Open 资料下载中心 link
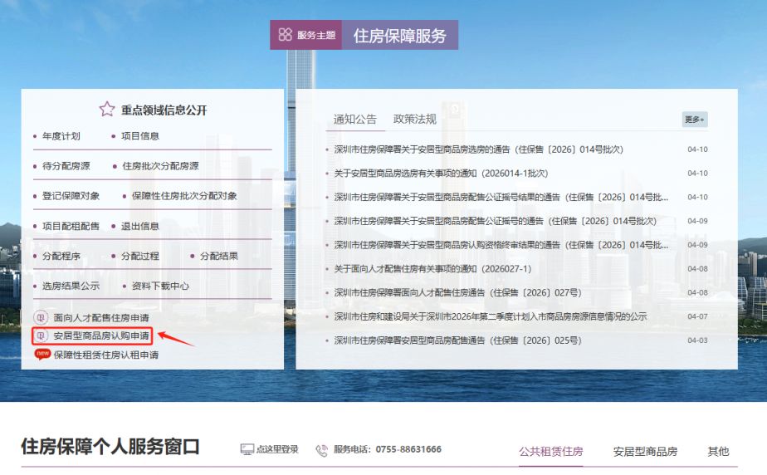The height and width of the screenshot is (475, 767). point(160,286)
